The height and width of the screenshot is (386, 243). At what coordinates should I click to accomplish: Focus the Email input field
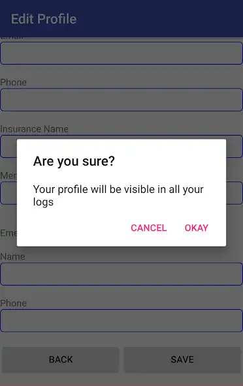click(x=121, y=53)
